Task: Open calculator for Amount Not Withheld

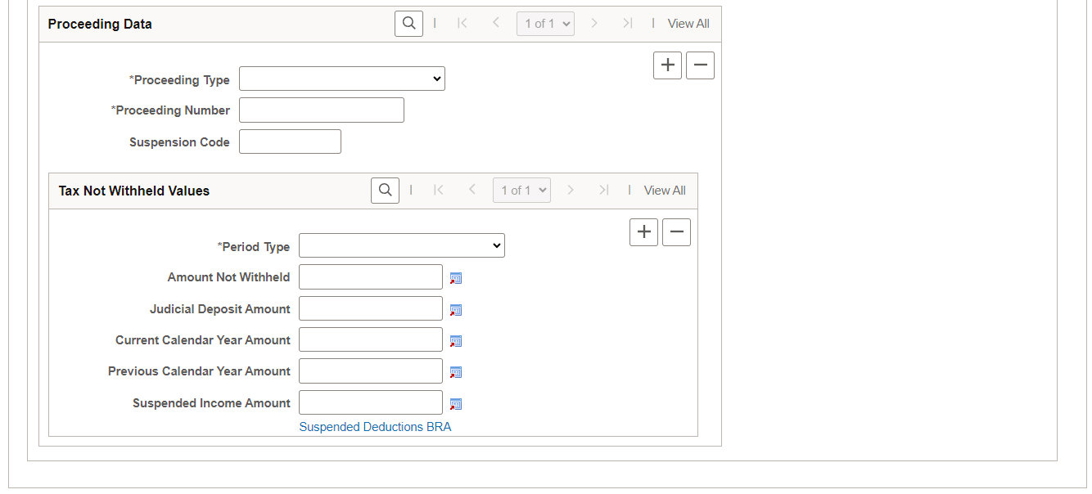Action: pyautogui.click(x=456, y=278)
